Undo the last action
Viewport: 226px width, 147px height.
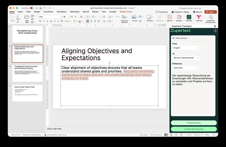click(x=44, y=8)
